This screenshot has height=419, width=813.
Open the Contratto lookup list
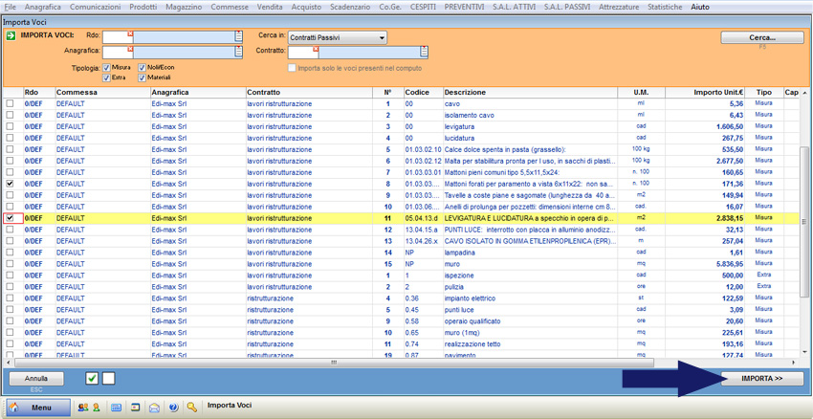click(x=424, y=52)
